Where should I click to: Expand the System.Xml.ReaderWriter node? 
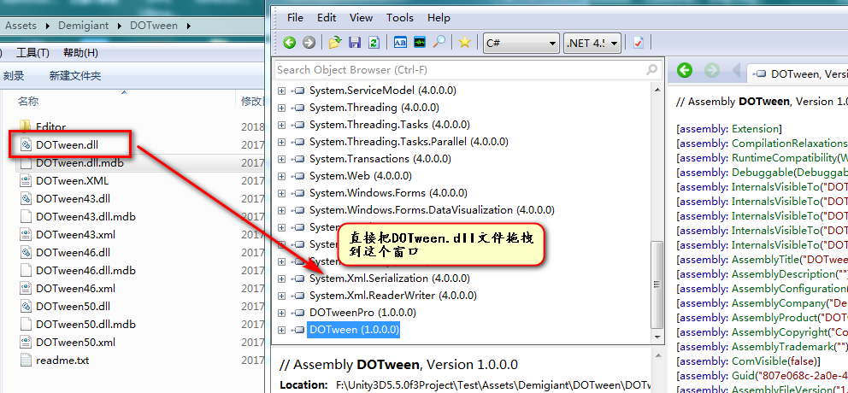[282, 296]
